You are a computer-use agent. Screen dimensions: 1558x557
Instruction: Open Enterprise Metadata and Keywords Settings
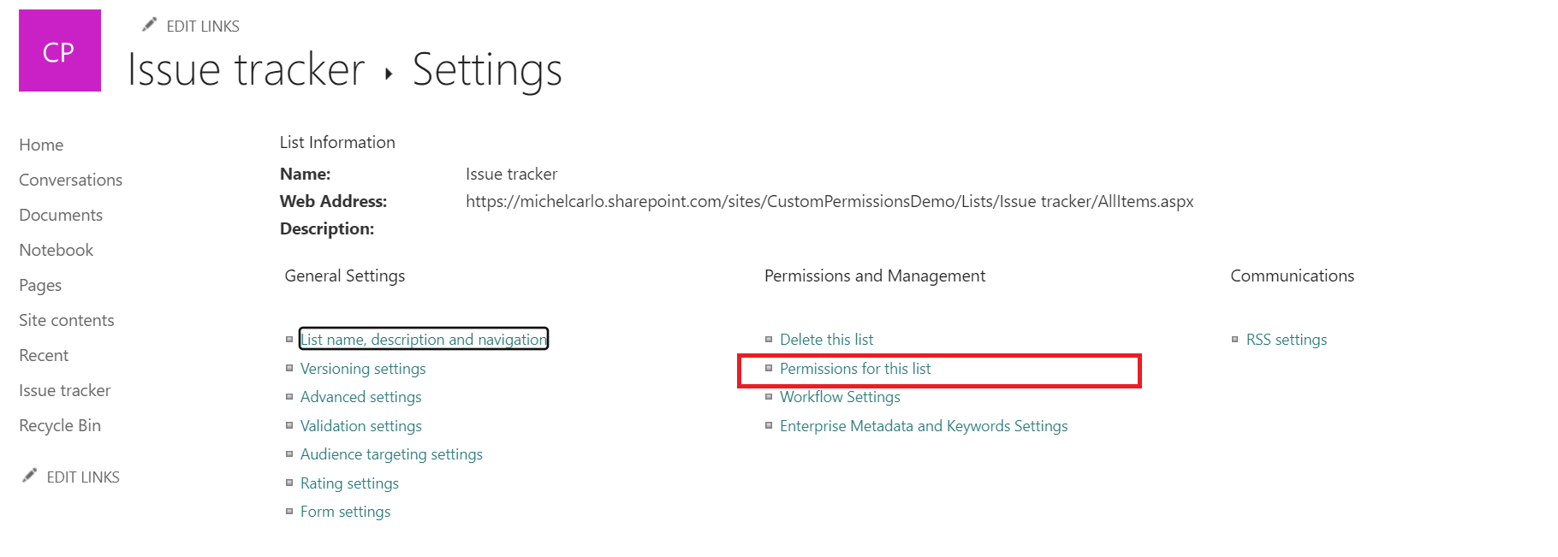923,425
